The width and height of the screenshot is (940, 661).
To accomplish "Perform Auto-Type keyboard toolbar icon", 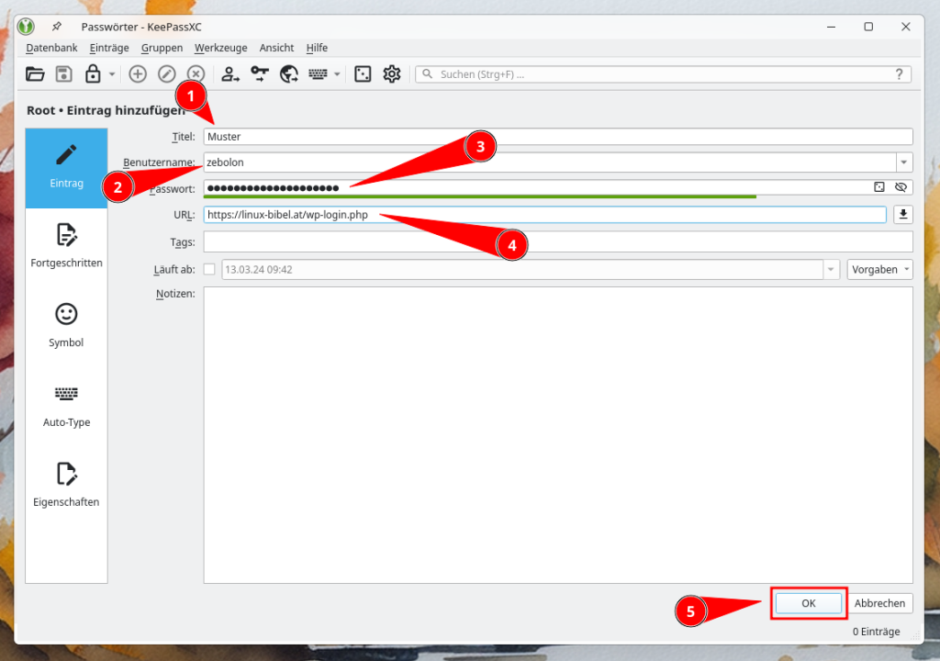I will [x=318, y=74].
